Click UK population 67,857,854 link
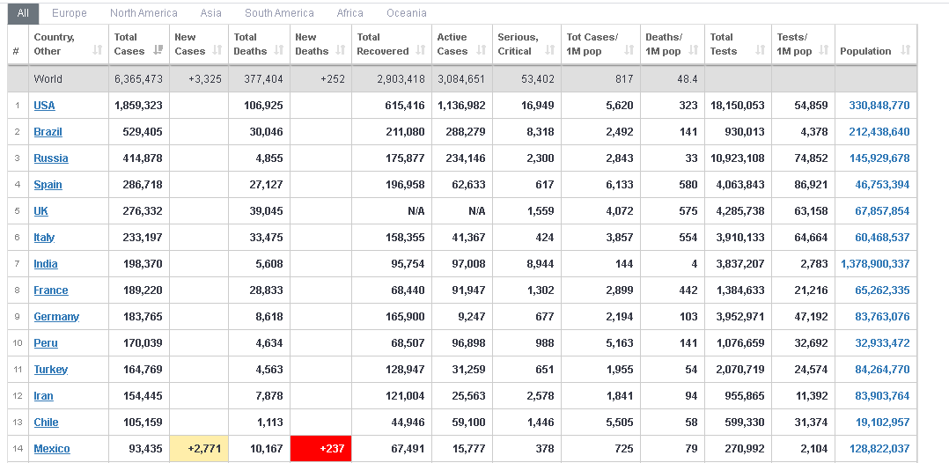949x463 pixels. click(882, 211)
